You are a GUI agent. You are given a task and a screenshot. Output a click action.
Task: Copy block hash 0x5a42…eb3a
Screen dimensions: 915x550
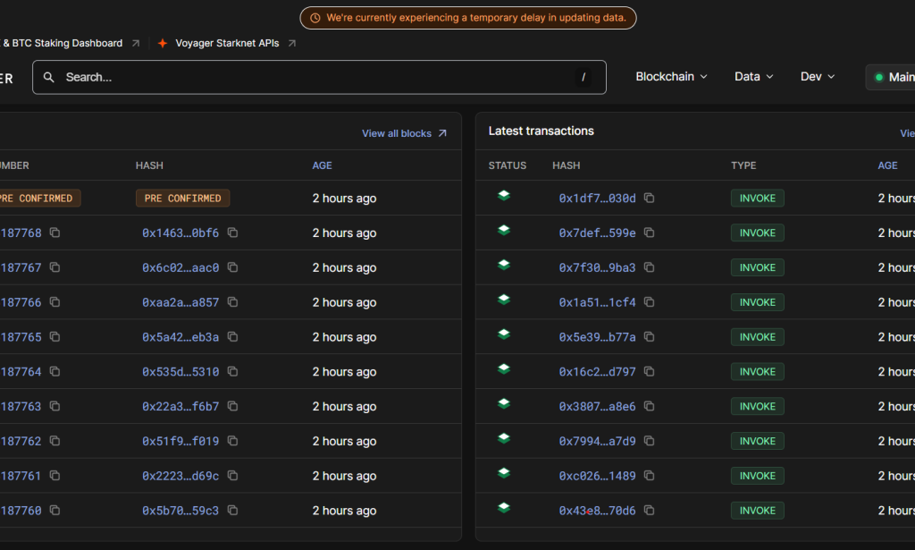click(233, 337)
